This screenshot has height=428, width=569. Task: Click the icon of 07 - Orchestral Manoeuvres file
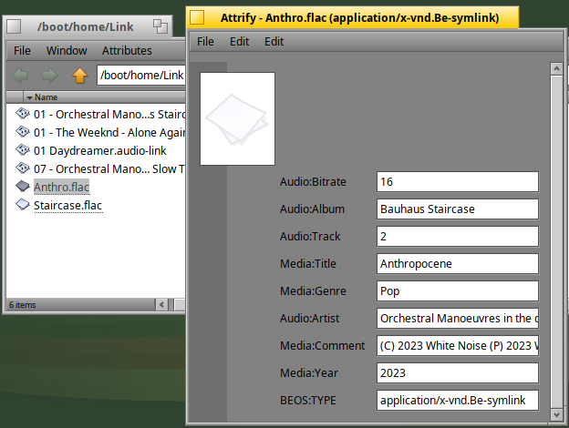pos(23,168)
